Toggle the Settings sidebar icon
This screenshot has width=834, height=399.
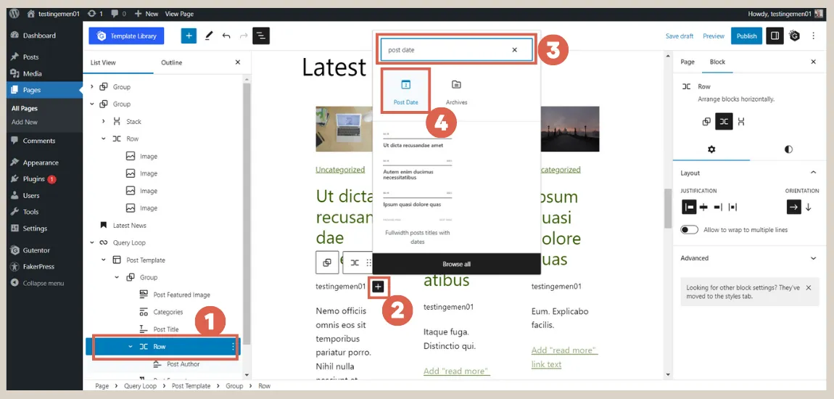(x=775, y=36)
